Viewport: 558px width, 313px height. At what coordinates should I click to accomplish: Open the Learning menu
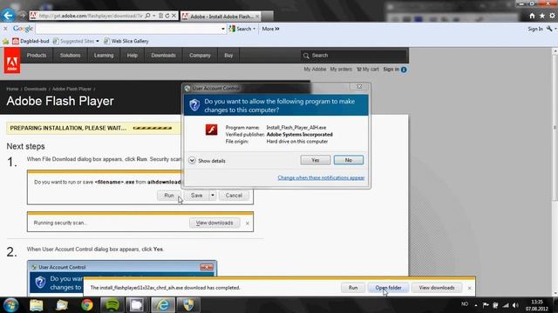(104, 56)
